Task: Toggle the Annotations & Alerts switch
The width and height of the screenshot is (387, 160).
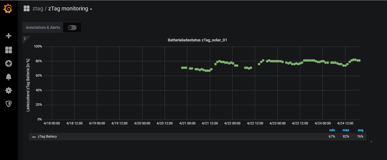Action: (x=72, y=28)
